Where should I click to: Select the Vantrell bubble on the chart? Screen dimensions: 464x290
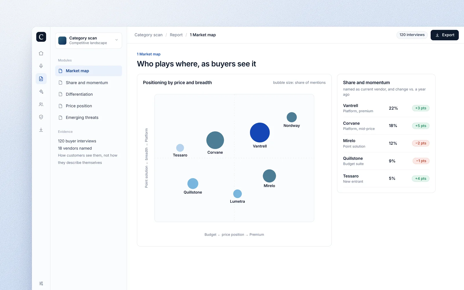click(260, 133)
